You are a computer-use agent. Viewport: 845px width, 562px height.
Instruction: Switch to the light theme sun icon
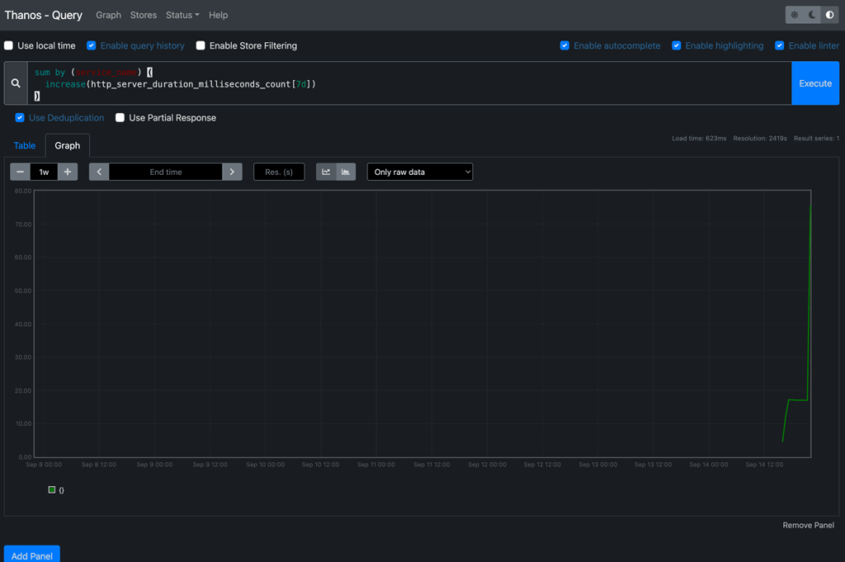click(795, 15)
